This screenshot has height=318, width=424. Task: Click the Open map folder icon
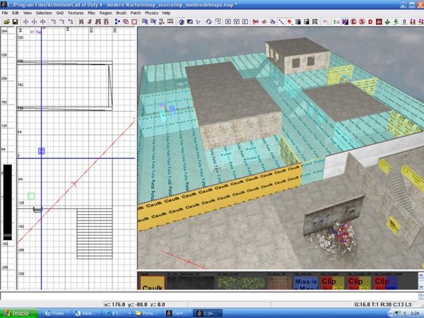point(7,22)
